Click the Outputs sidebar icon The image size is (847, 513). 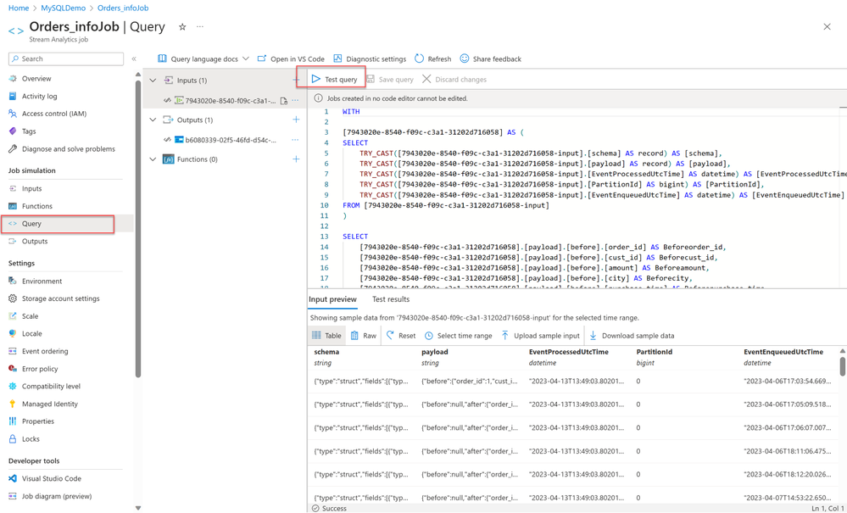13,242
